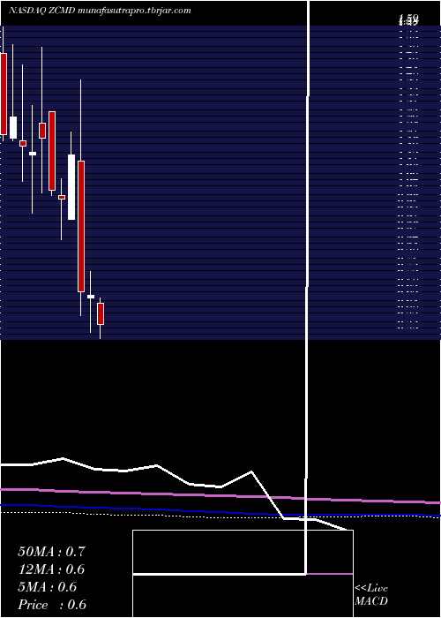Click the last red candlestick on the right
Image resolution: width=441 pixels, height=618 pixels.
pyautogui.click(x=101, y=313)
